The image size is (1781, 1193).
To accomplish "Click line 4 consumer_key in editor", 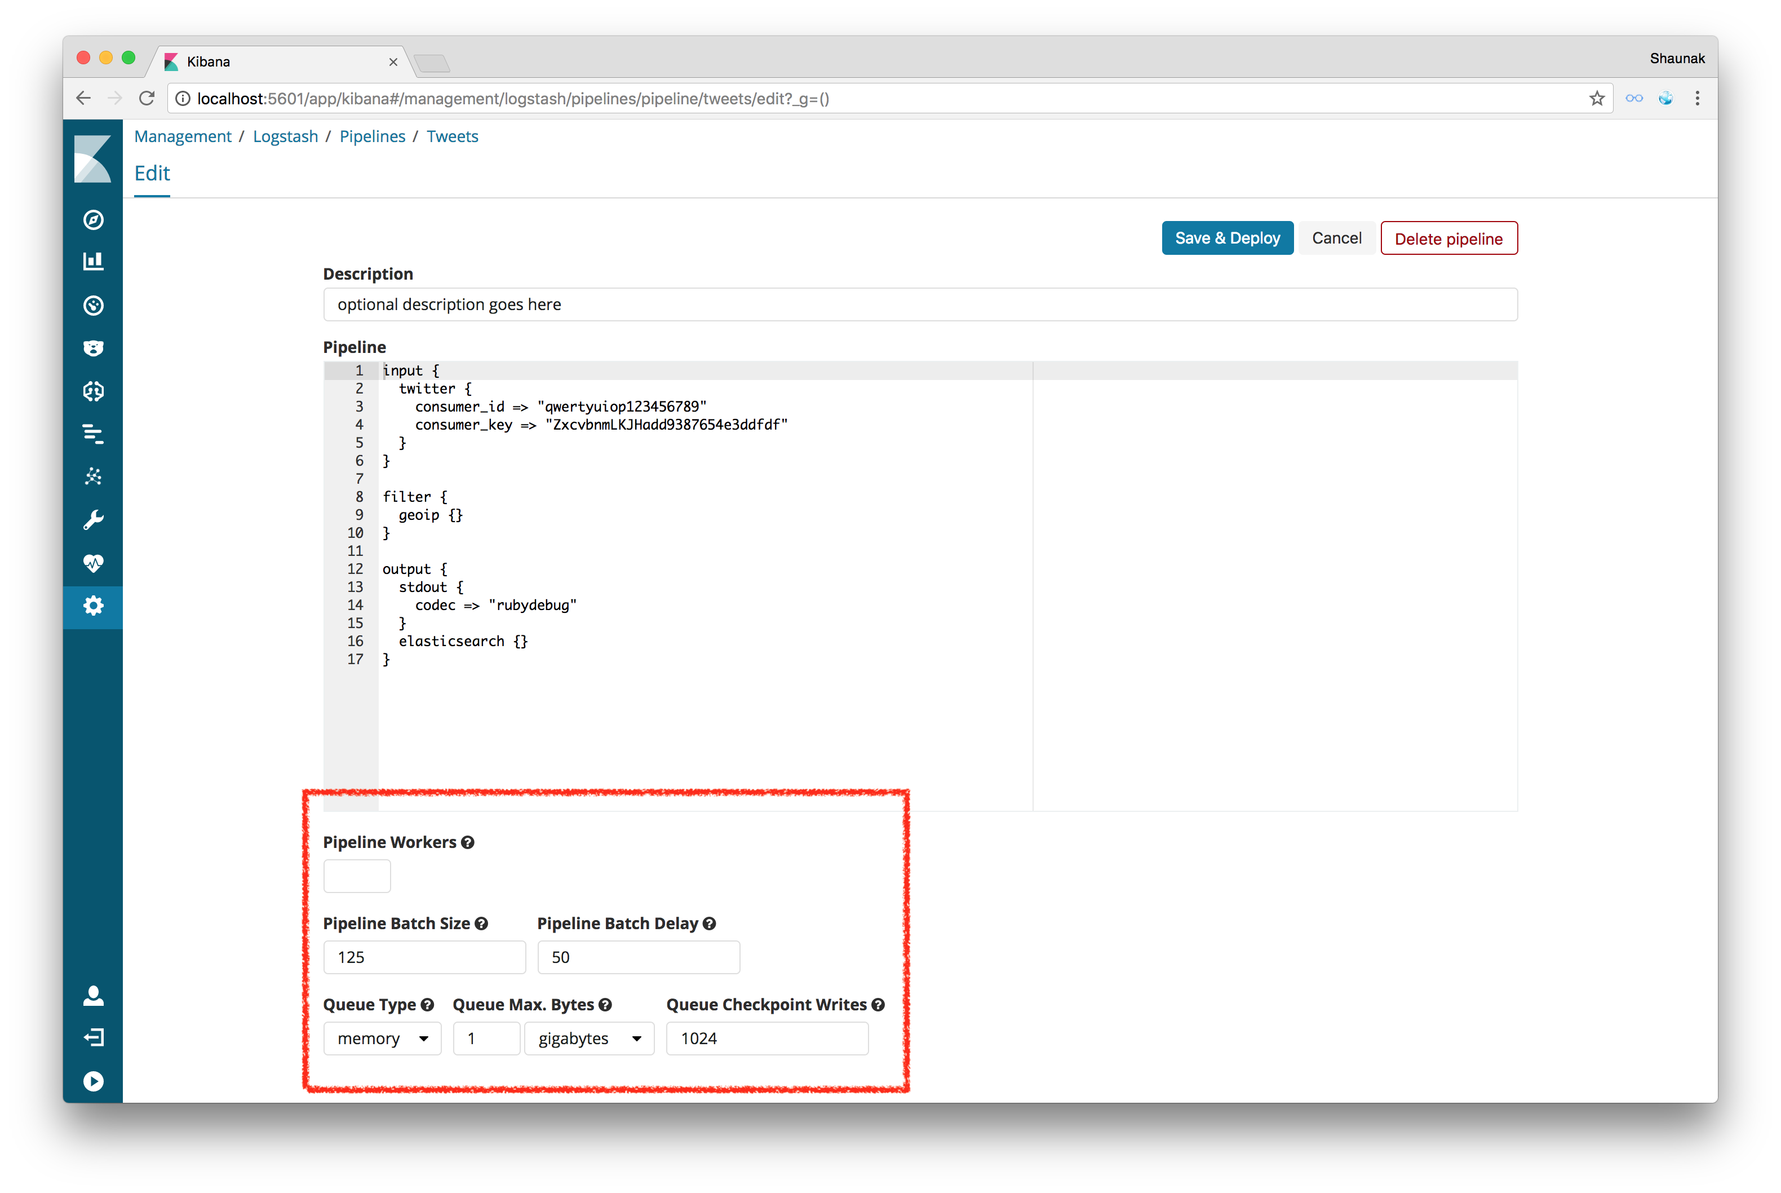I will (601, 425).
